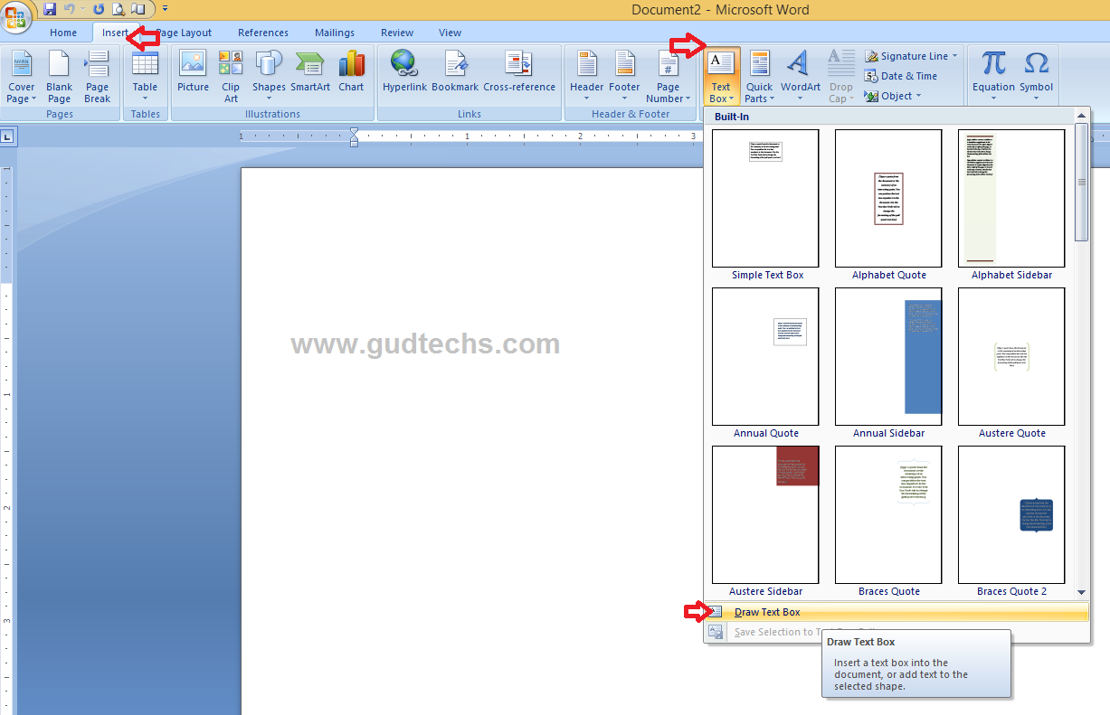Viewport: 1110px width, 715px height.
Task: Open Print Preview from Quick Access toolbar
Action: coord(119,9)
